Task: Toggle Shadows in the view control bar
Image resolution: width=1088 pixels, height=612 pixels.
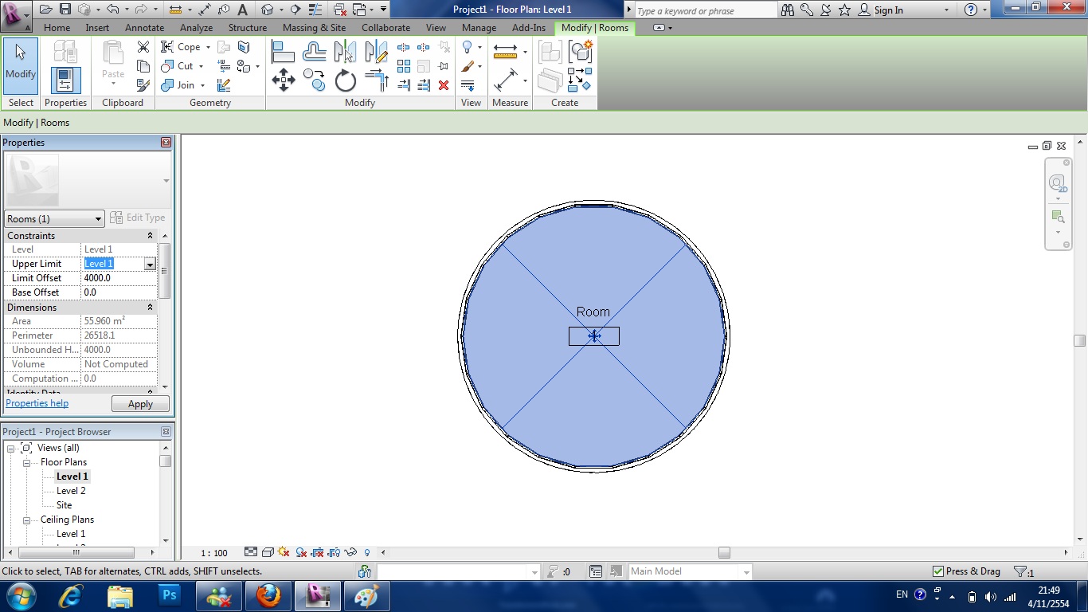Action: pyautogui.click(x=283, y=552)
